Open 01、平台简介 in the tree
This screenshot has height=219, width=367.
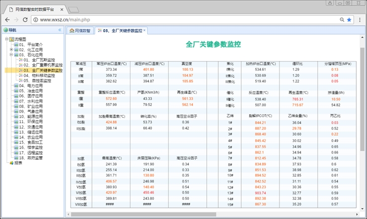coord(31,44)
